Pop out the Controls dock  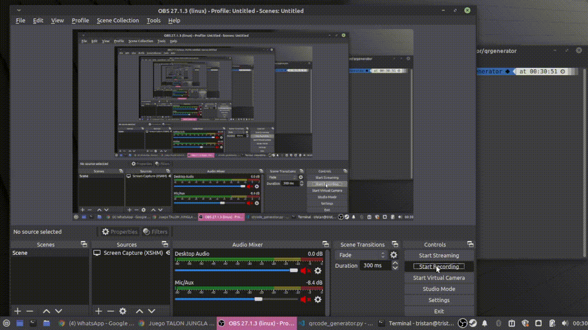[x=470, y=244]
